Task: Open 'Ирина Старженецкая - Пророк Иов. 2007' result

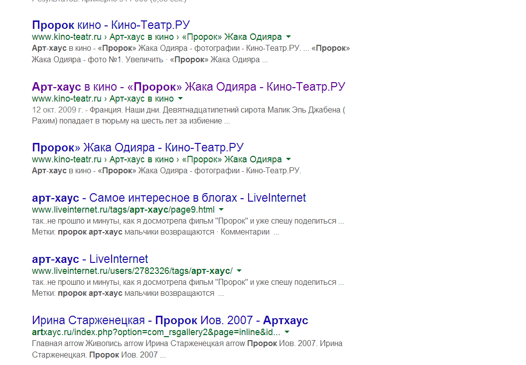Action: [x=170, y=320]
